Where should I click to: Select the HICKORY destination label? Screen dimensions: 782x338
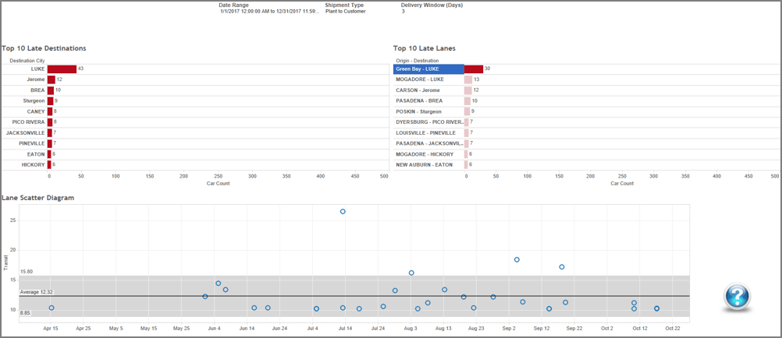click(34, 165)
